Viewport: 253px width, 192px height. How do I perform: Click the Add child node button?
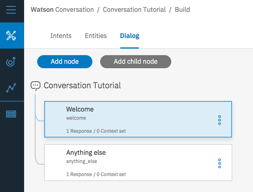[136, 62]
